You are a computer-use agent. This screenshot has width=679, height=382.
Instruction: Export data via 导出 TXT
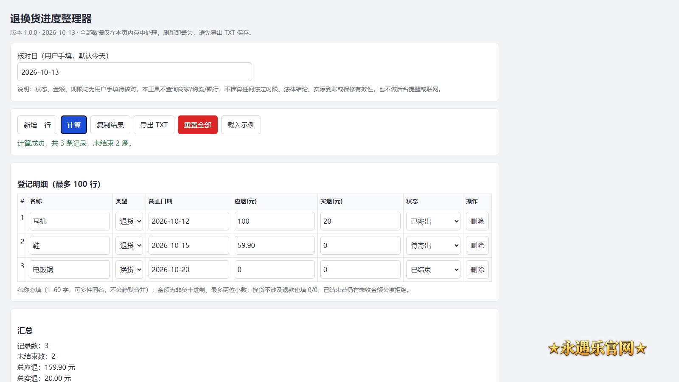(154, 125)
